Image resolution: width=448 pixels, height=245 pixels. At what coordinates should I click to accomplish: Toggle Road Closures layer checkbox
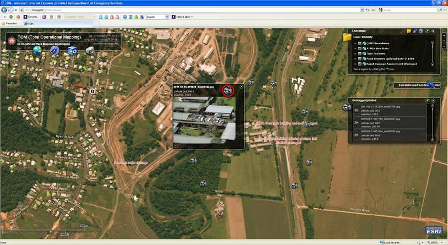point(360,59)
